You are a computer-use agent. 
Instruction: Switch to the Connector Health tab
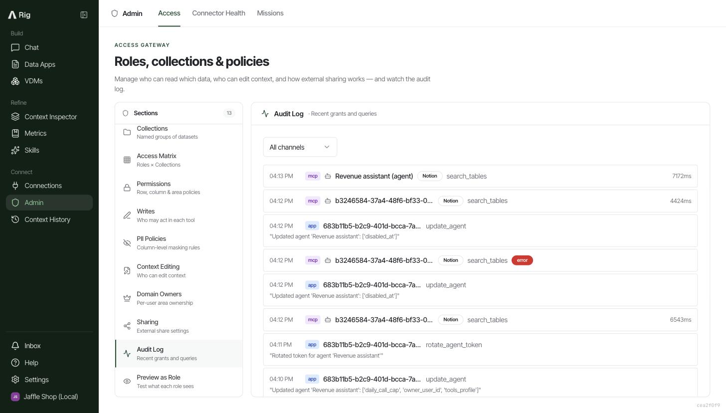[218, 13]
